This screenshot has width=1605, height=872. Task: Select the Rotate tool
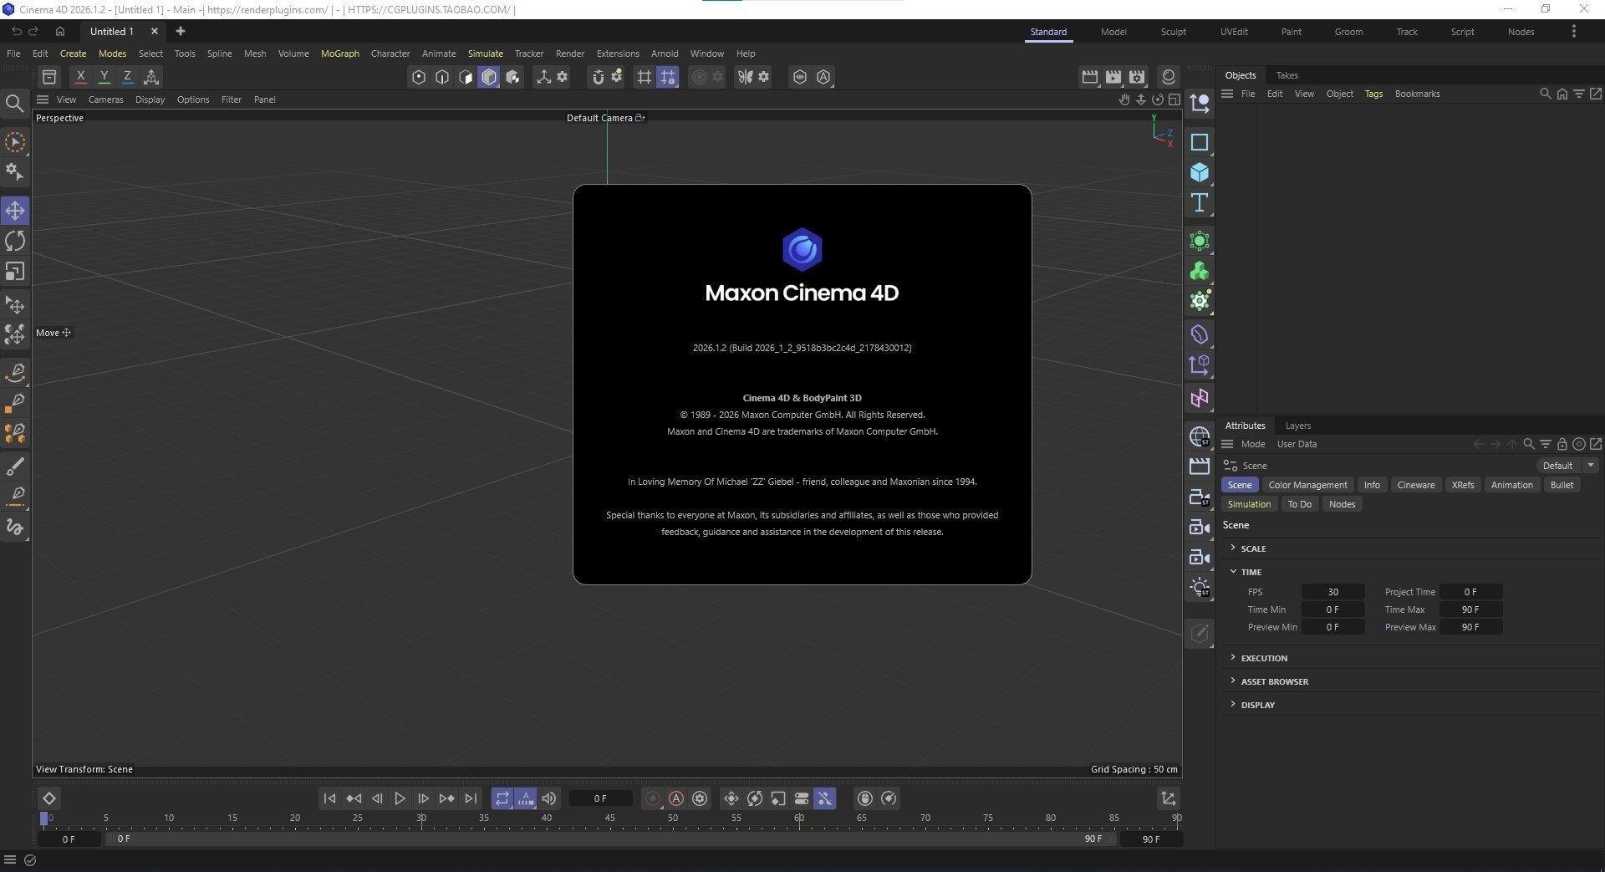[x=15, y=242]
